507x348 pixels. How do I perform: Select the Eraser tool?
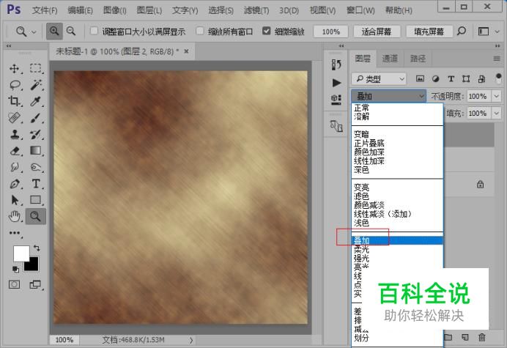[15, 151]
